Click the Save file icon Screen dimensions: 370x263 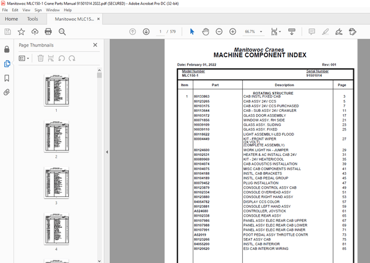tap(8, 32)
